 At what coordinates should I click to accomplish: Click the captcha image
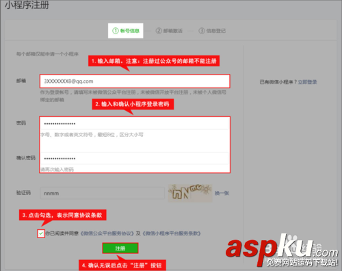click(190, 193)
